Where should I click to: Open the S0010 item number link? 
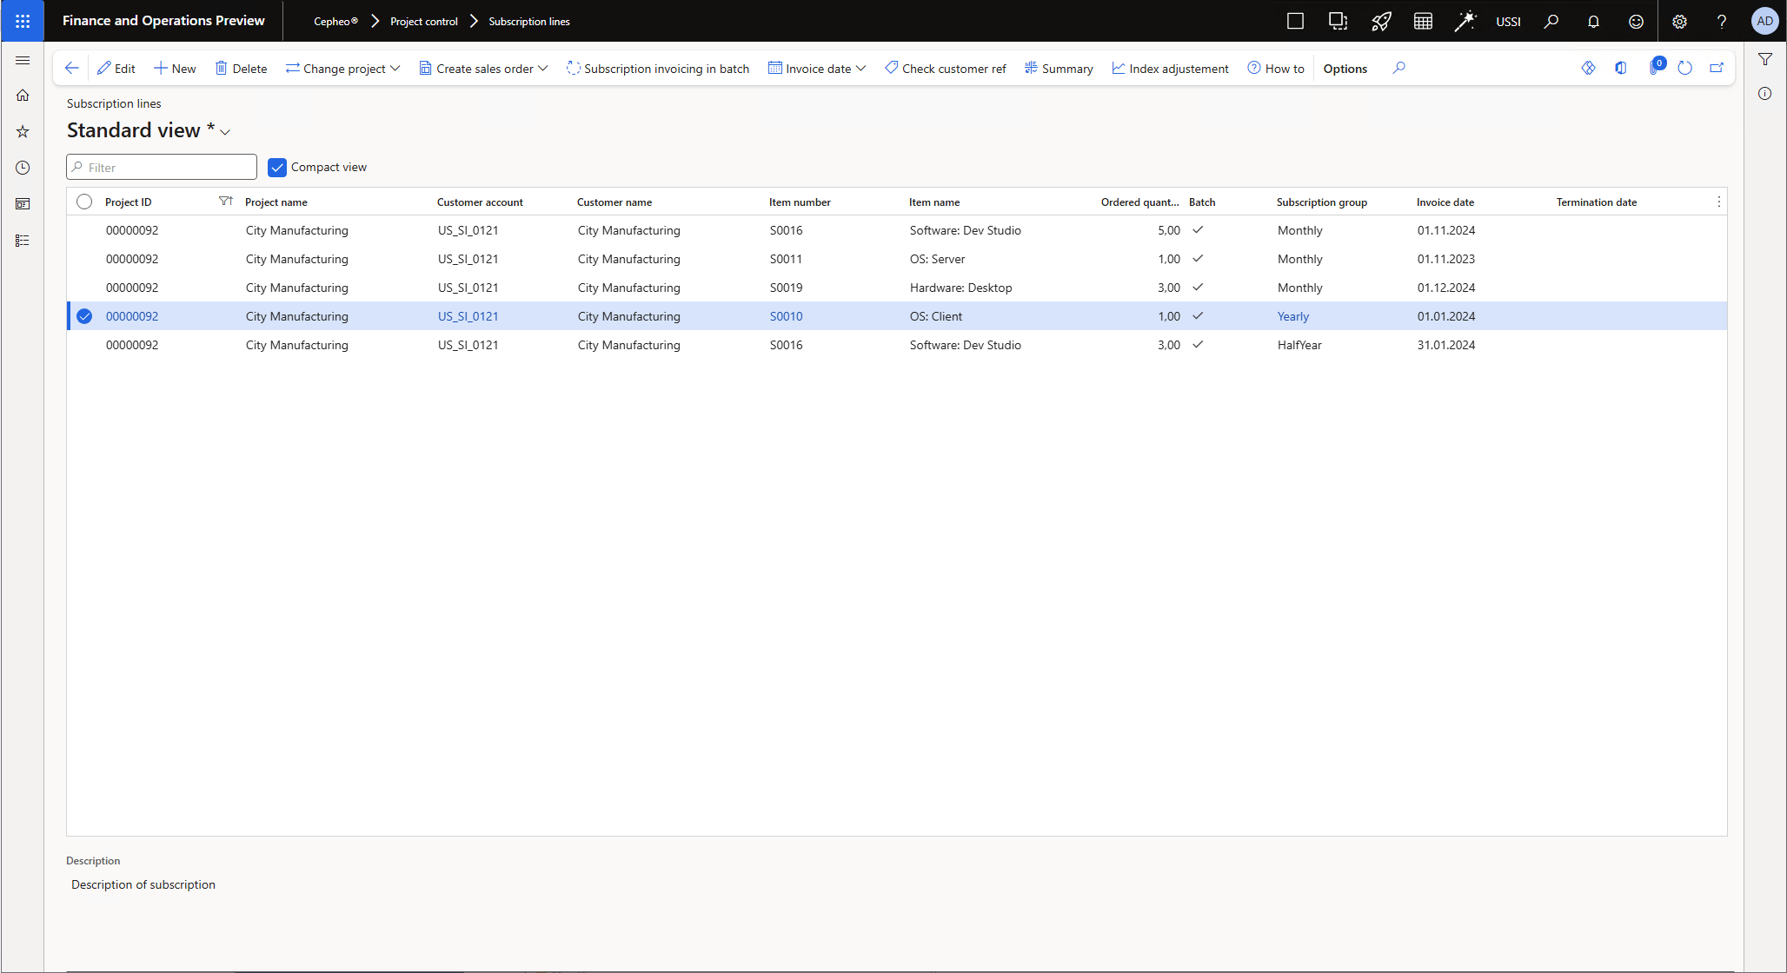(x=786, y=316)
